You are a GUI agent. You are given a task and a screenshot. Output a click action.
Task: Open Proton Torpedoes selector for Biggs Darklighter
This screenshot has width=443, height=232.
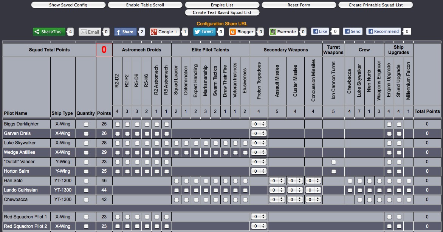coord(259,124)
